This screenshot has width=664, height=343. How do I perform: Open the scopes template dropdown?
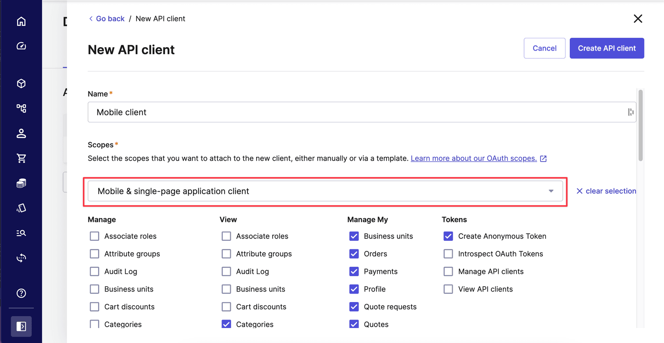550,191
